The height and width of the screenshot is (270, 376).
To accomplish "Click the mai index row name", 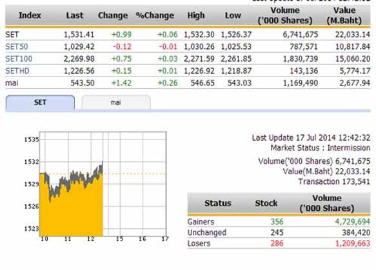I will pyautogui.click(x=12, y=83).
